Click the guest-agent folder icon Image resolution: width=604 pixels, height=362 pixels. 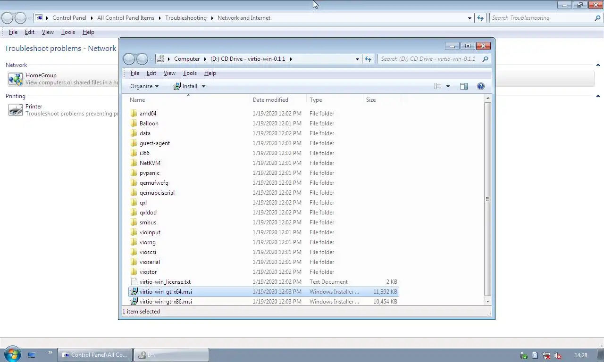click(134, 143)
